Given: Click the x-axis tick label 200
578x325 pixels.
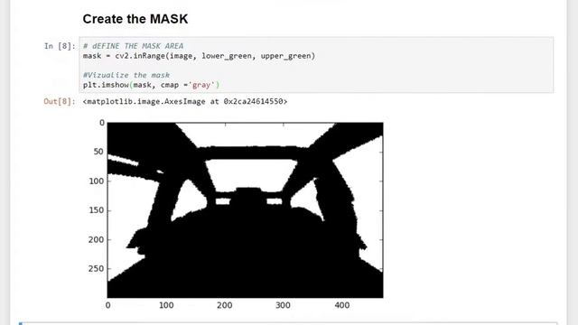Looking at the screenshot, I should pyautogui.click(x=225, y=305).
